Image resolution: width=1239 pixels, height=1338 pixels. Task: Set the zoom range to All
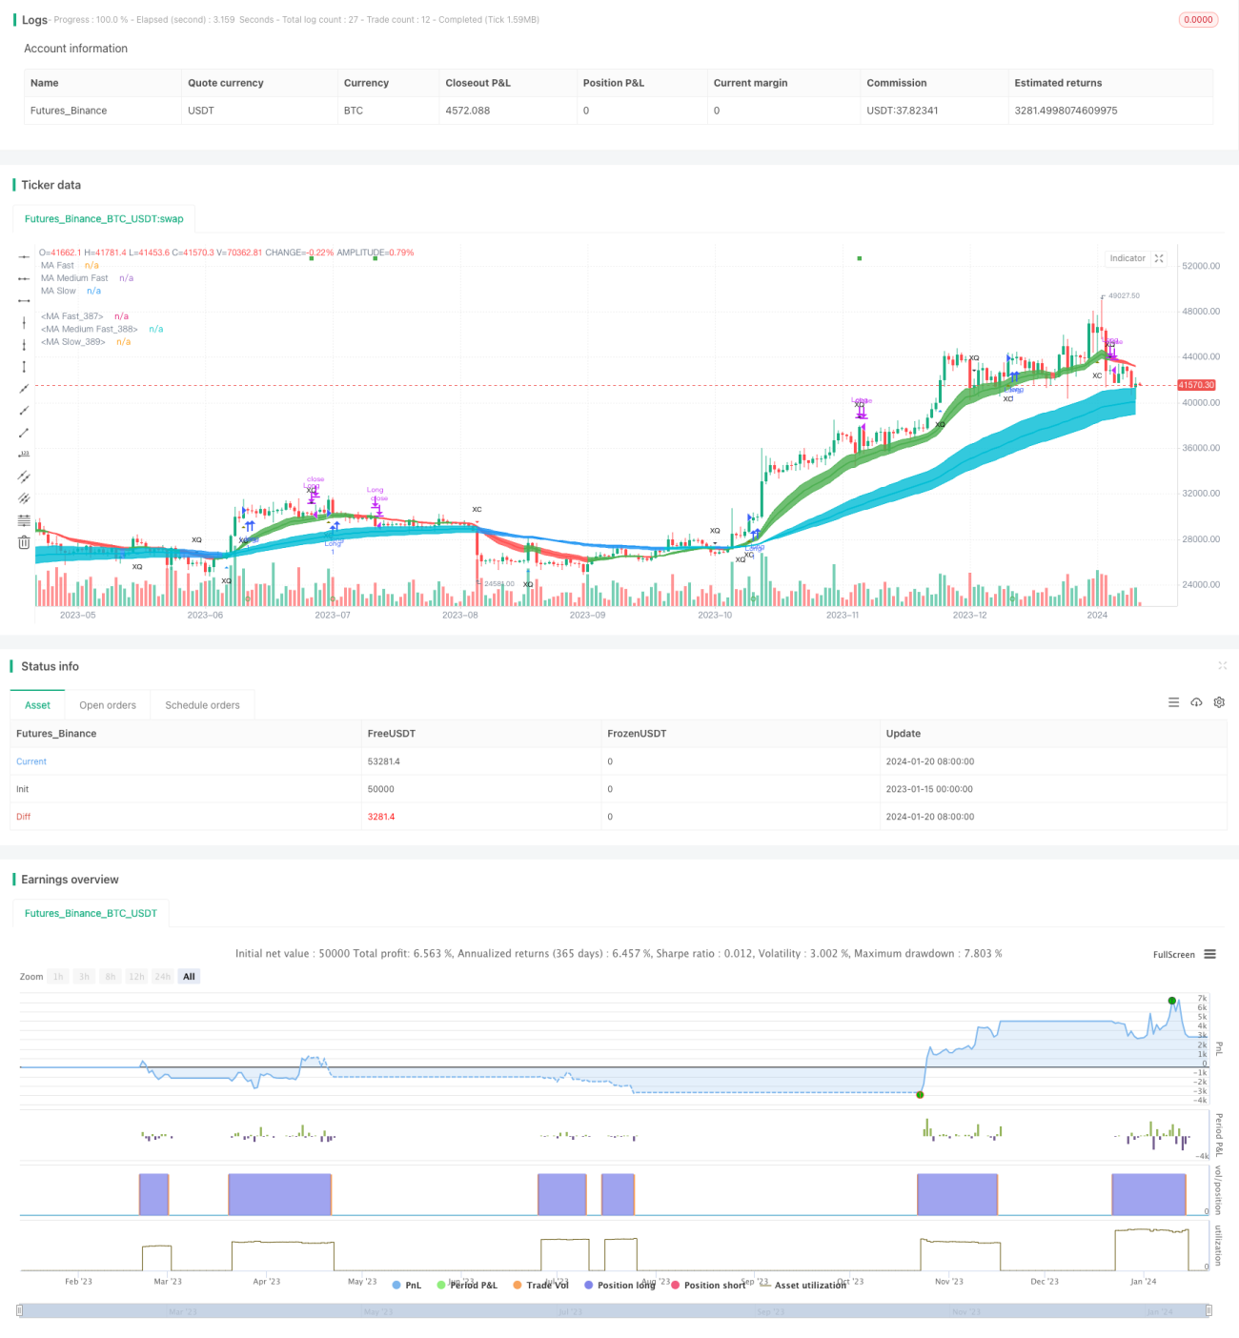[189, 977]
